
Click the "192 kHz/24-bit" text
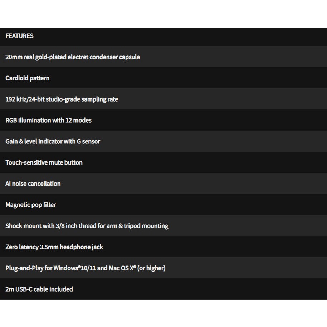[24, 99]
